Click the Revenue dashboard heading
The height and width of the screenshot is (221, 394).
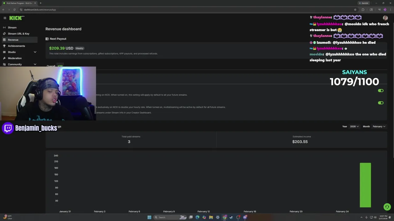[63, 29]
